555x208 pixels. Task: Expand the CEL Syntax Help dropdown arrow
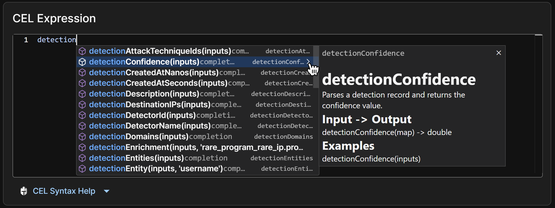(107, 191)
